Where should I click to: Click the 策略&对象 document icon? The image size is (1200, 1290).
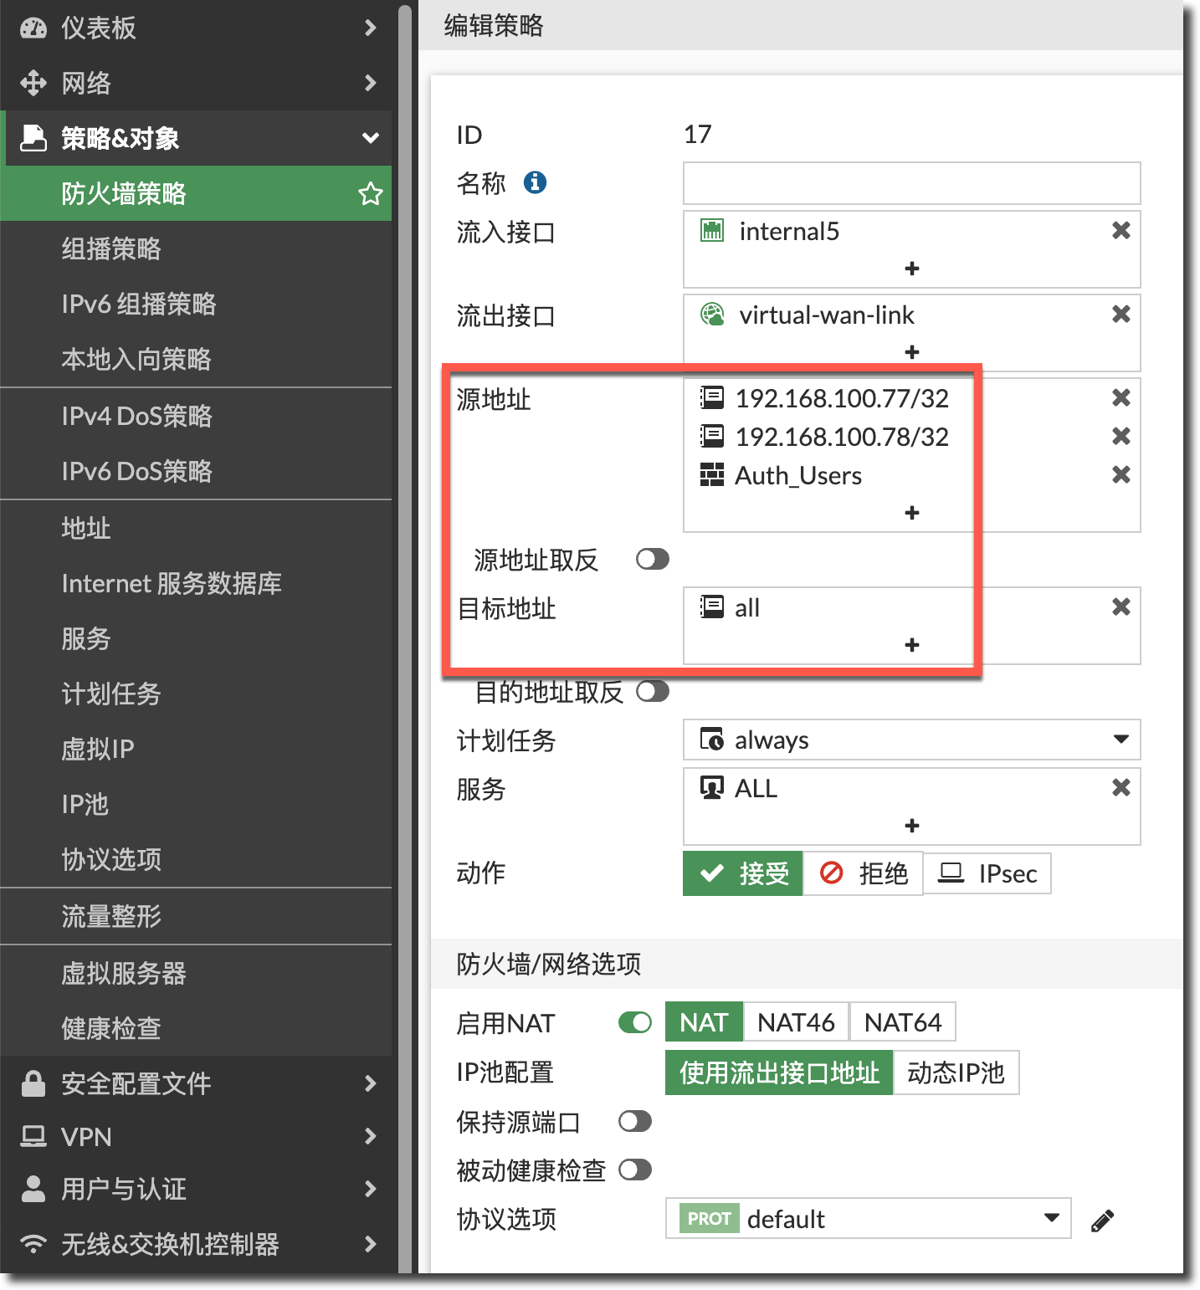pyautogui.click(x=33, y=138)
